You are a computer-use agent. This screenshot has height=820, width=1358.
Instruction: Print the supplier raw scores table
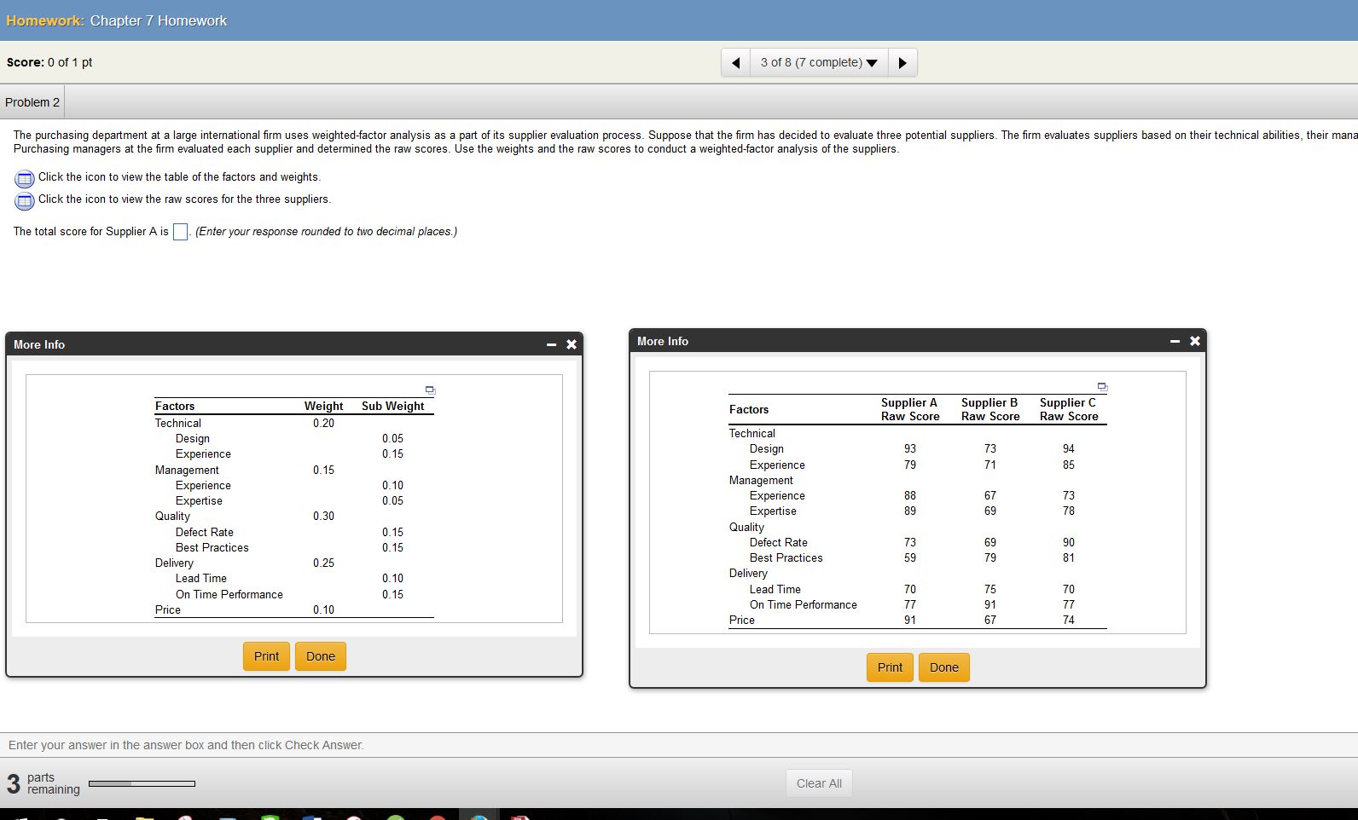tap(890, 667)
